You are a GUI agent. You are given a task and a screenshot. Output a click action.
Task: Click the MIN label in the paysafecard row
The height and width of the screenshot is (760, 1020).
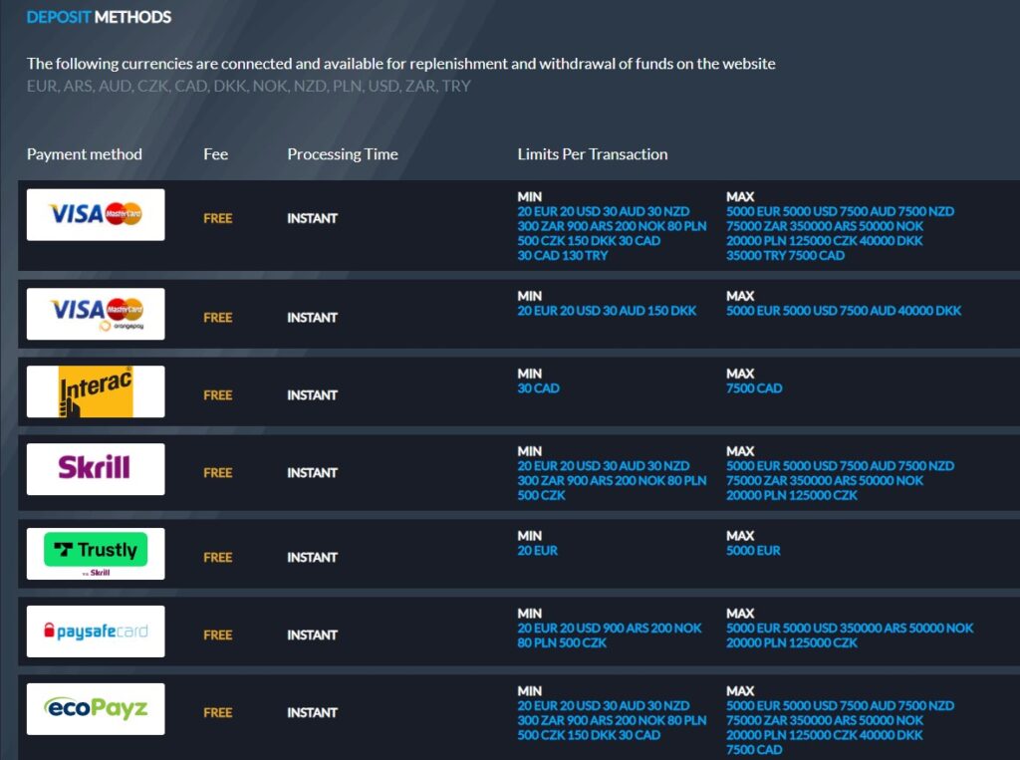coord(530,613)
